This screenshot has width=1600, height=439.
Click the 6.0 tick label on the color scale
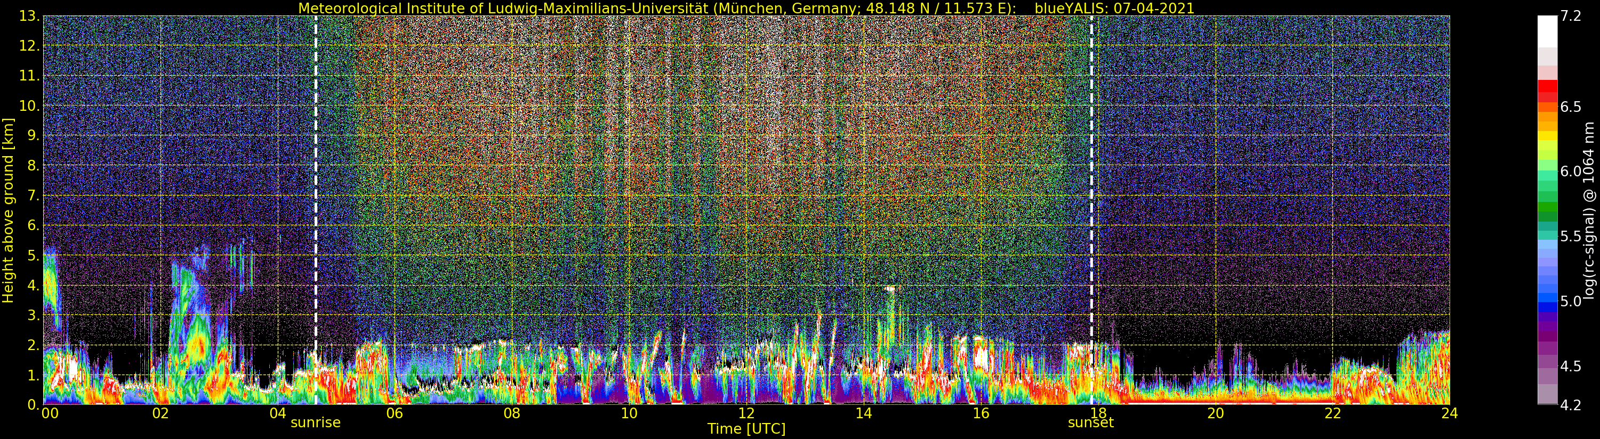(1571, 172)
